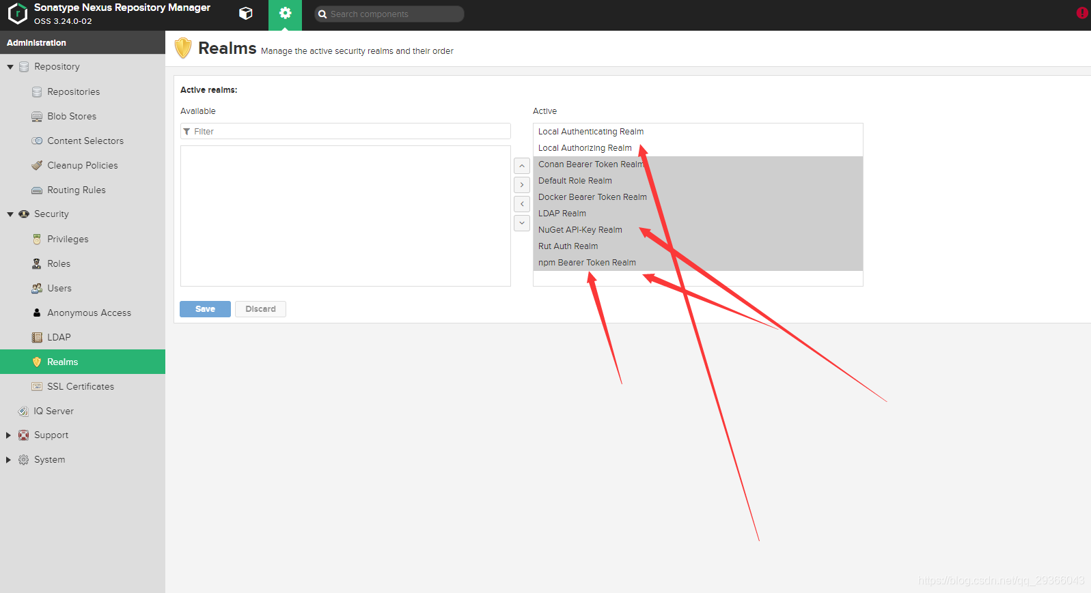The height and width of the screenshot is (593, 1091).
Task: Click the Repositories icon in sidebar
Action: coord(37,92)
